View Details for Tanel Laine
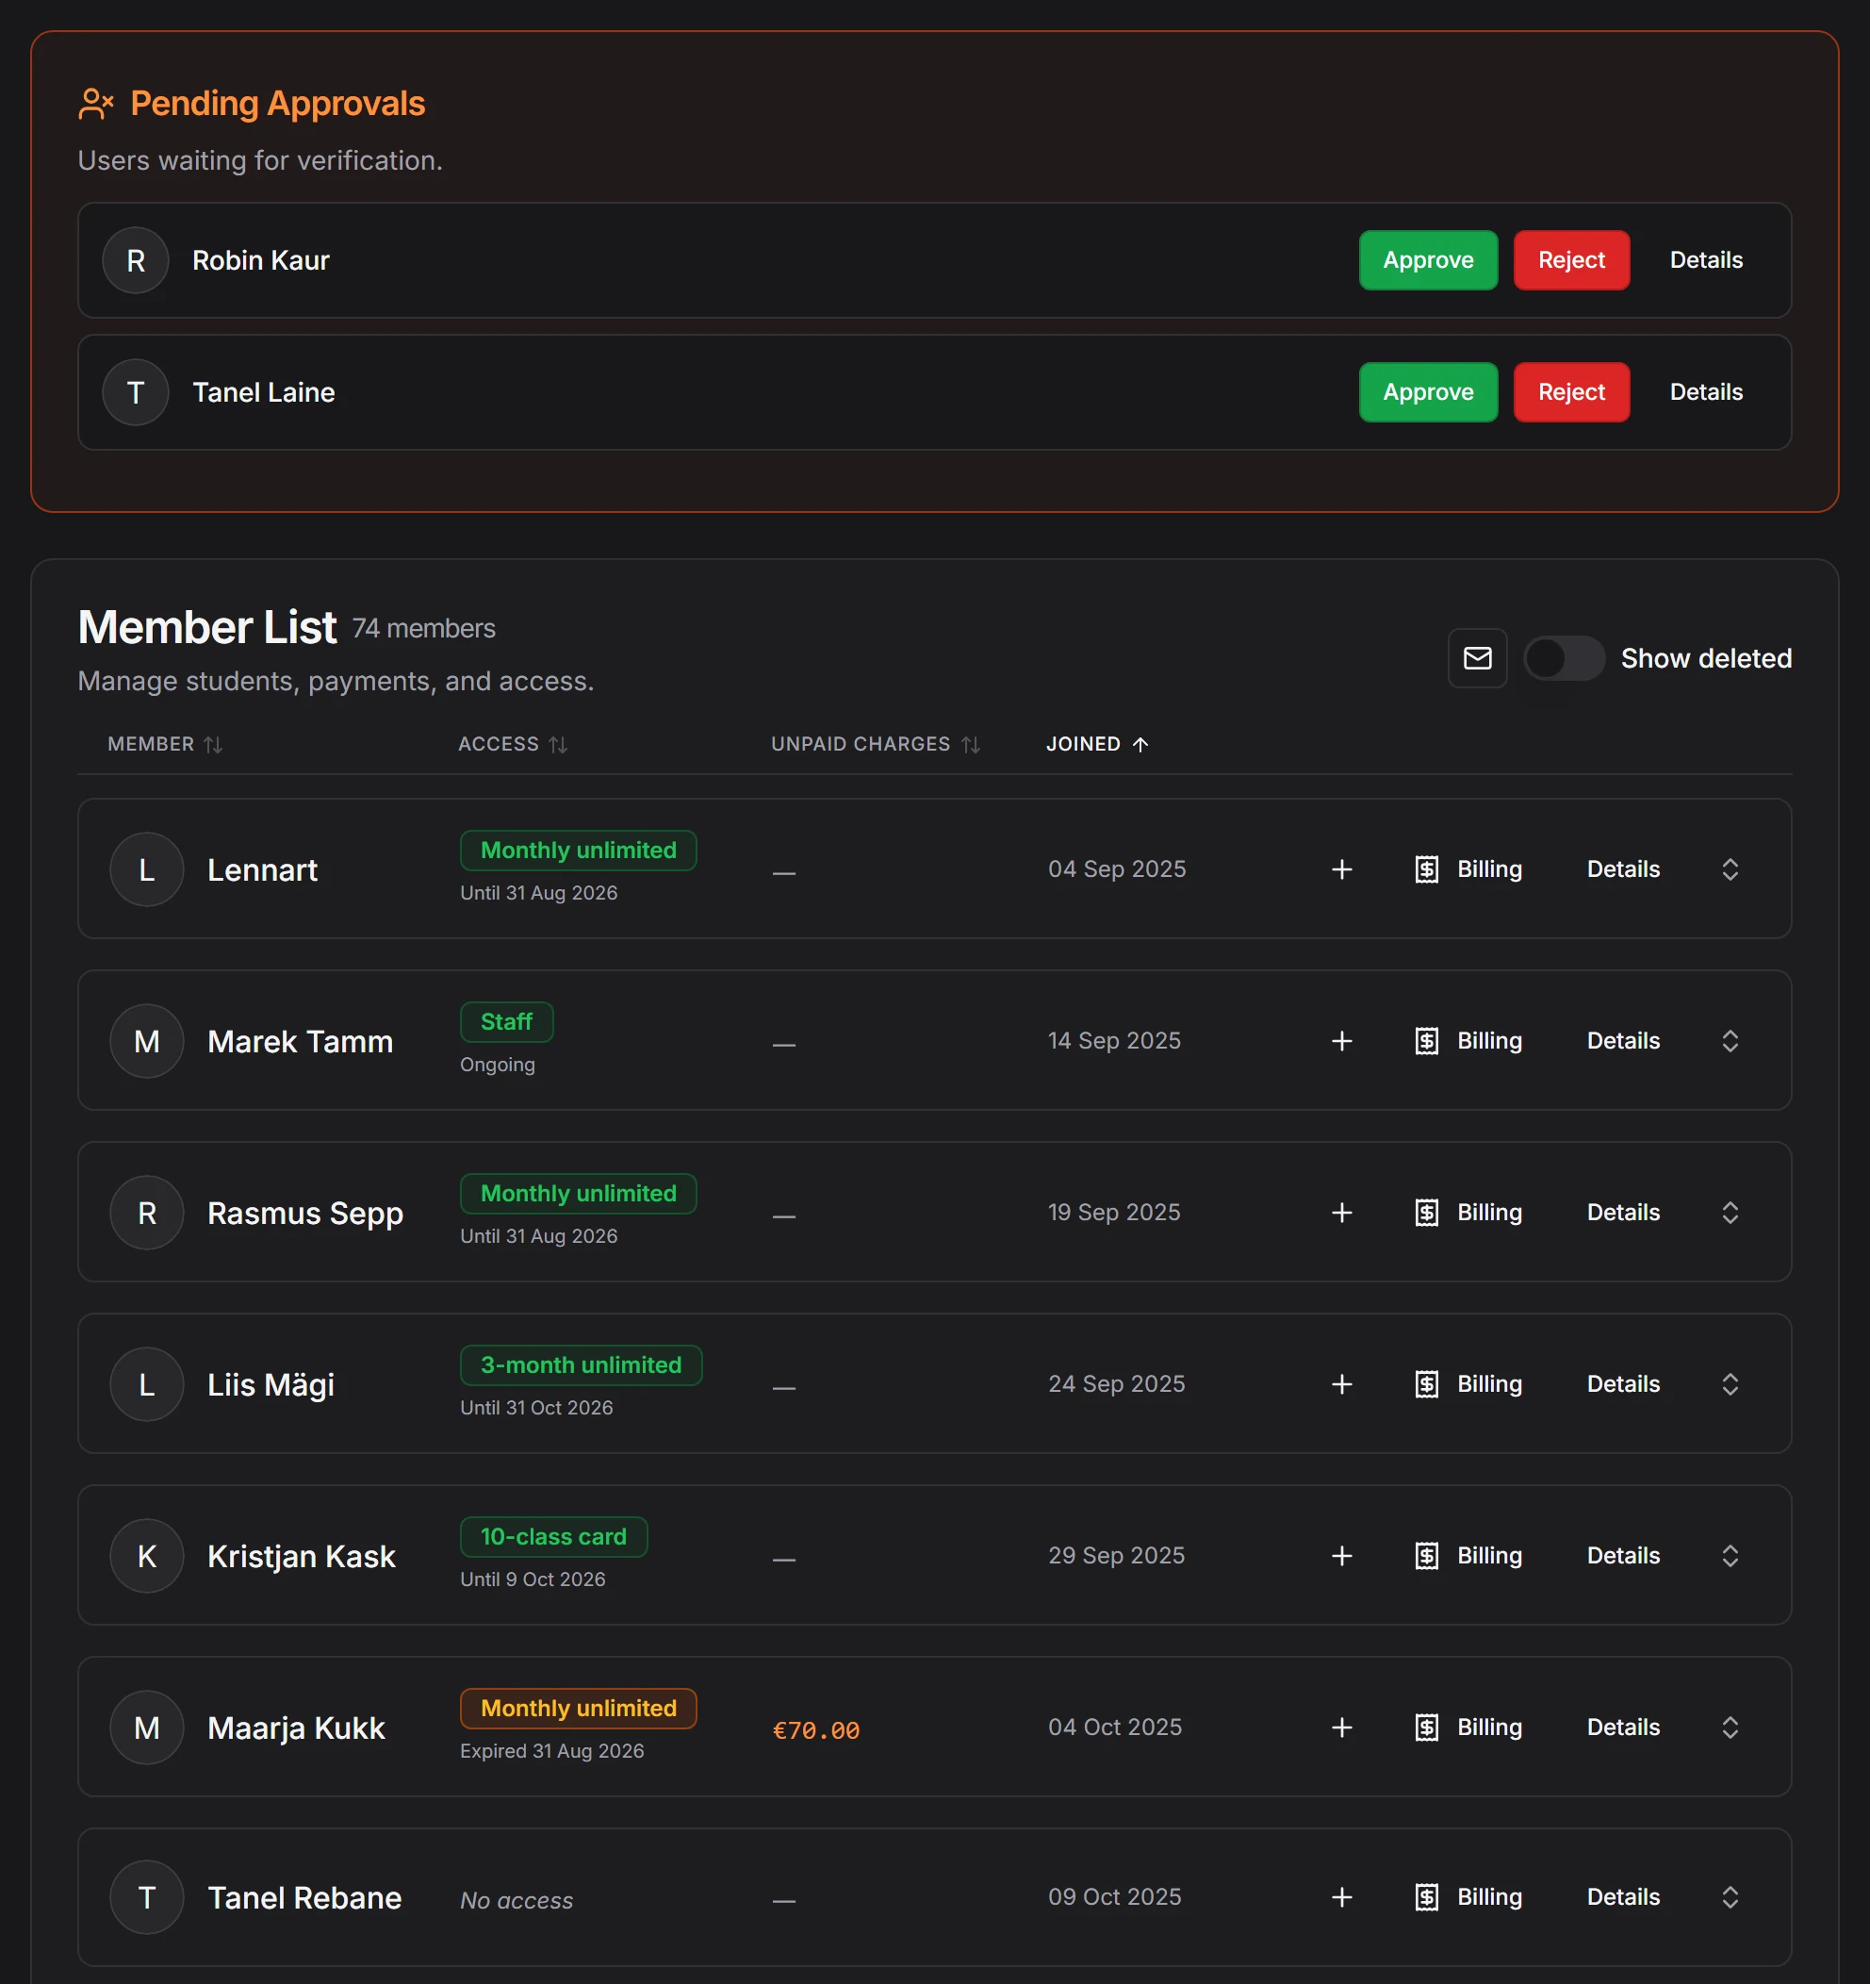1870x1984 pixels. [1705, 392]
